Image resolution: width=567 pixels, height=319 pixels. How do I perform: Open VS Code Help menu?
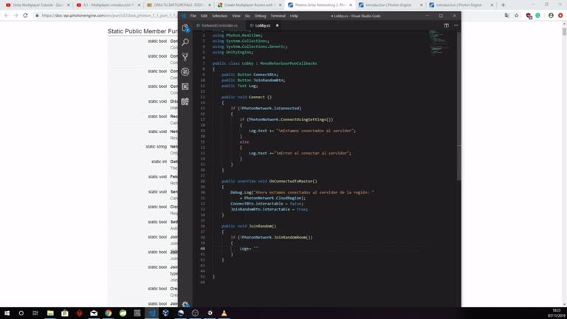point(294,16)
